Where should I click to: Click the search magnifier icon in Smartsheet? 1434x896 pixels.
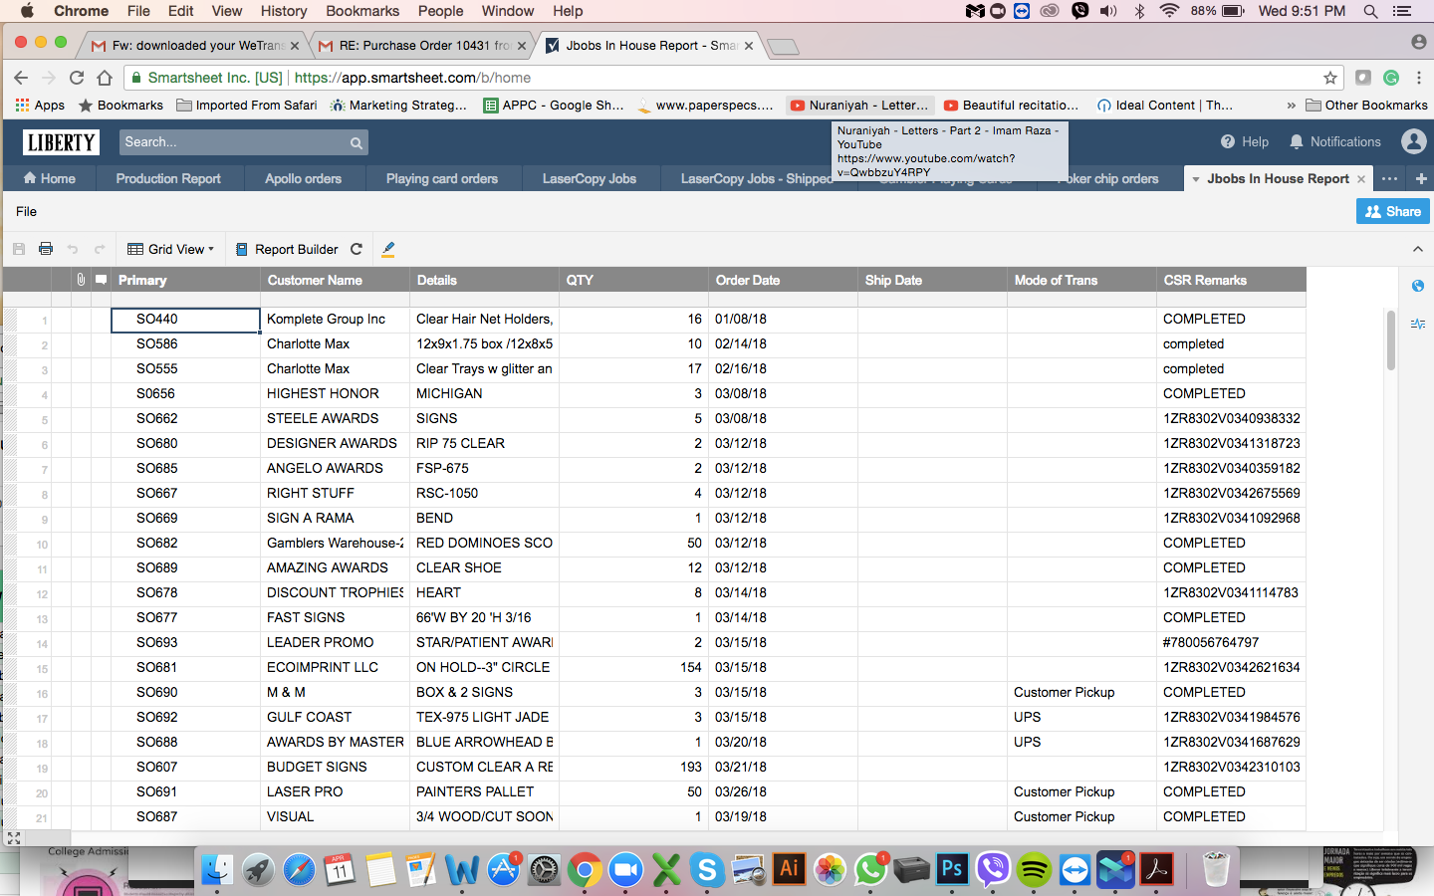pos(356,142)
